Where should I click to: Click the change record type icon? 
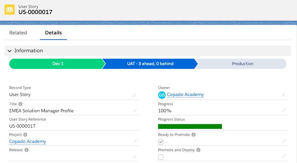(x=134, y=95)
